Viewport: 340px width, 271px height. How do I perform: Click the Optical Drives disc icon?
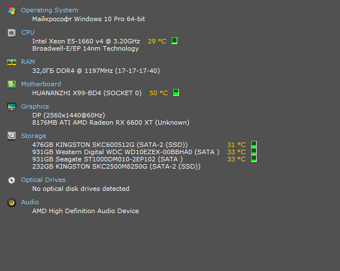pos(11,180)
